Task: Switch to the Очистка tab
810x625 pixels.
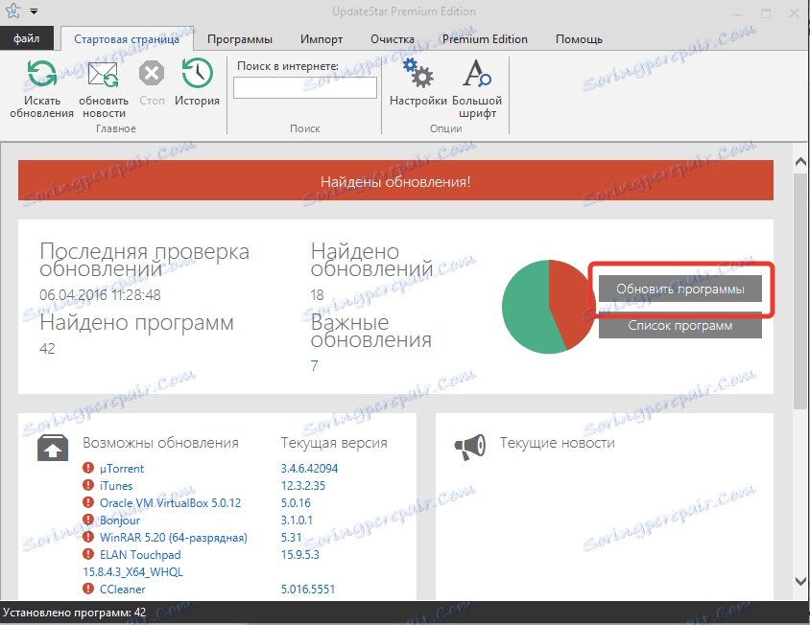Action: pyautogui.click(x=393, y=39)
